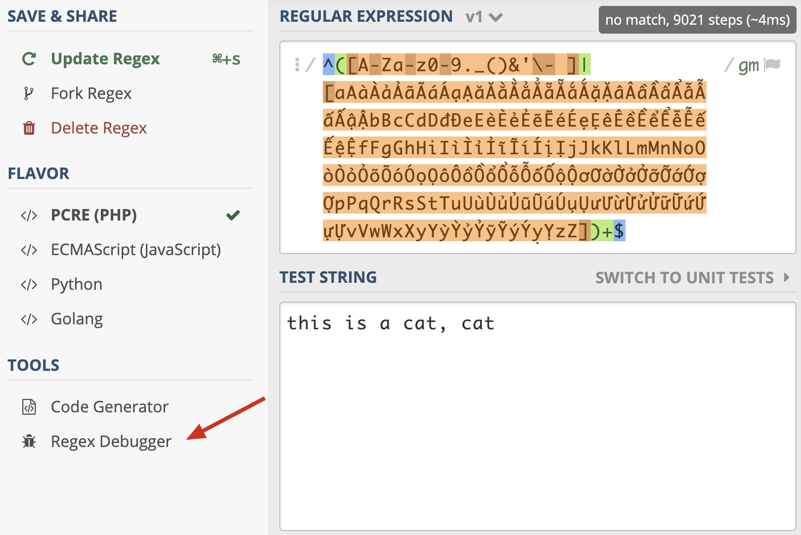Click inside the test string text area
Image resolution: width=801 pixels, height=535 pixels.
(x=537, y=416)
